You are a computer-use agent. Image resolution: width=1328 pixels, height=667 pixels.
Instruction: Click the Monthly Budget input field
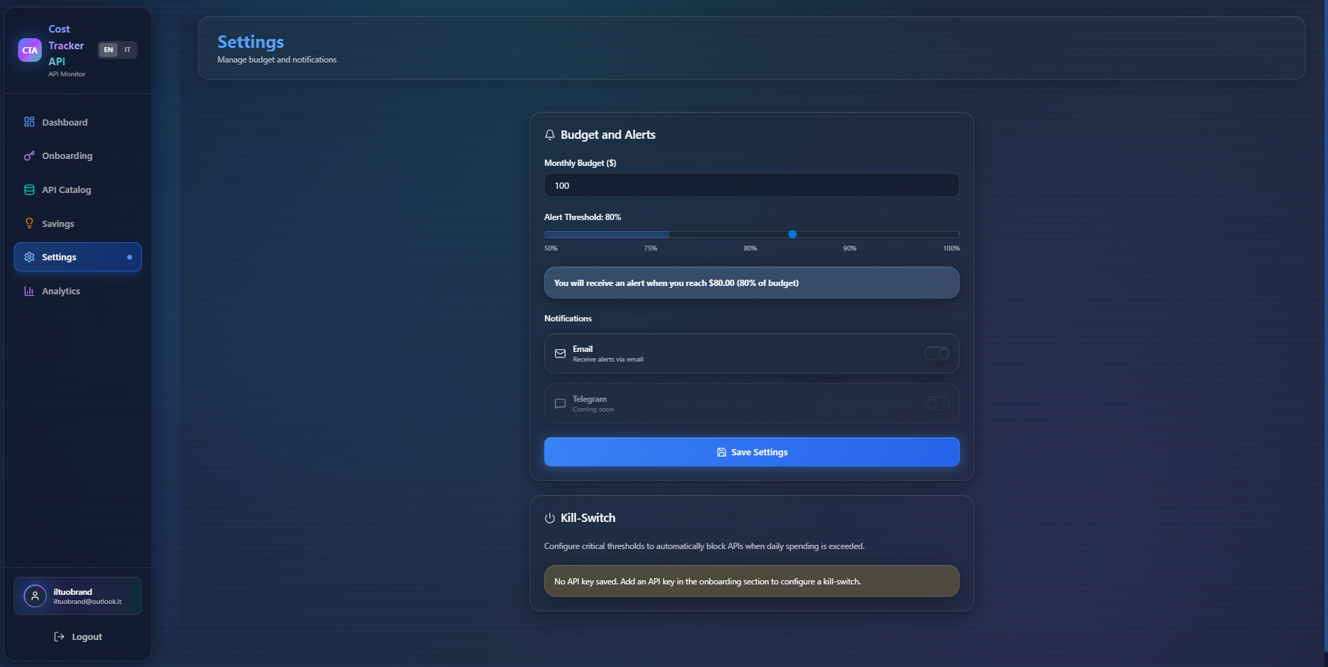[751, 185]
